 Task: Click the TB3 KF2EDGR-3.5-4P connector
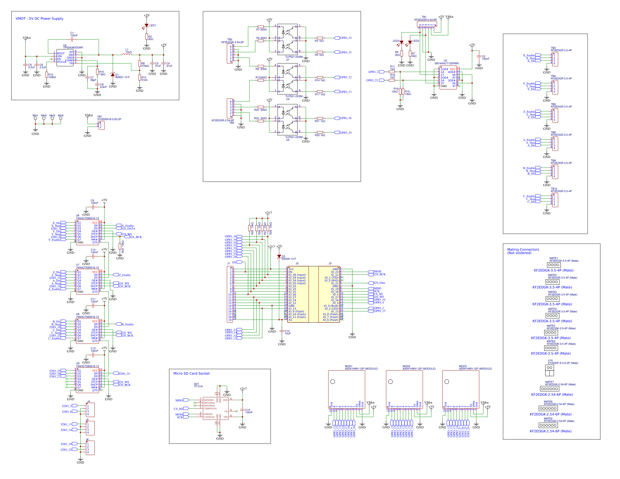(555, 59)
